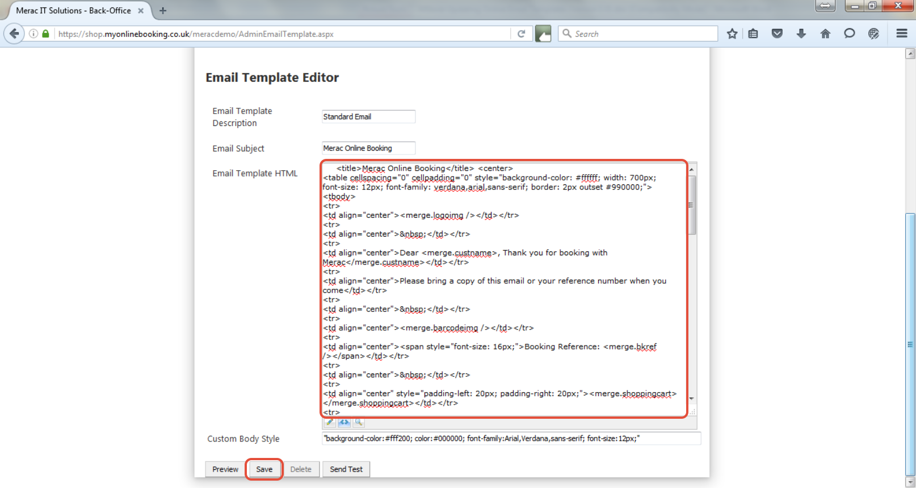
Task: Click the Booking Reference text in the HTML
Action: coord(561,347)
